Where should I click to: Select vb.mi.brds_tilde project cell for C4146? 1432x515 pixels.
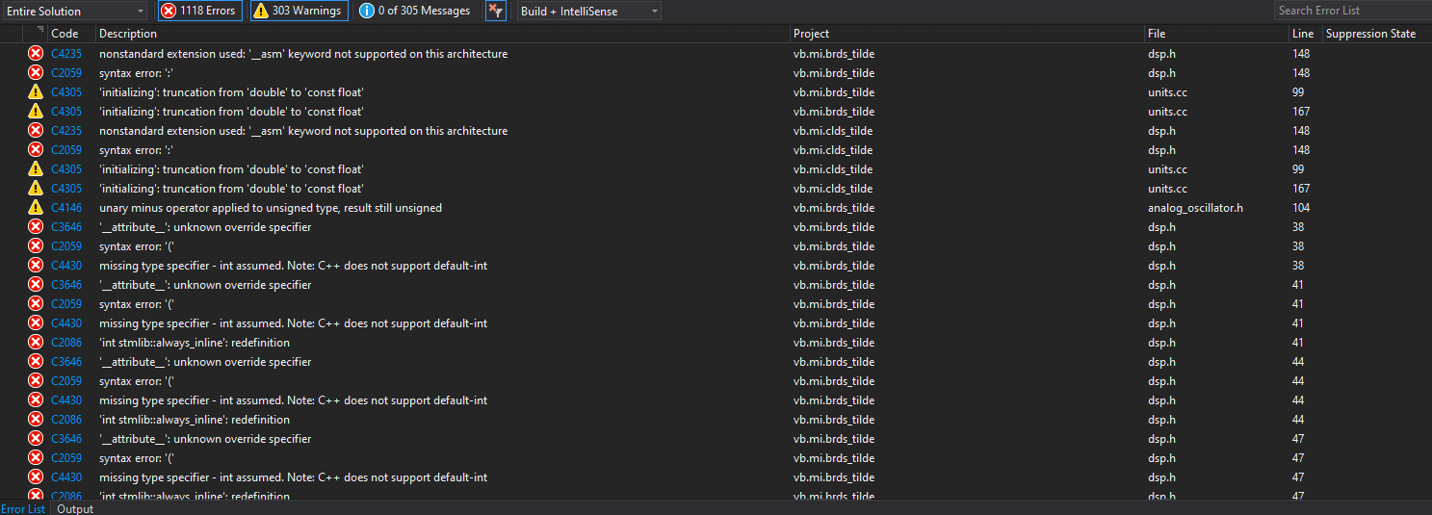pyautogui.click(x=834, y=208)
